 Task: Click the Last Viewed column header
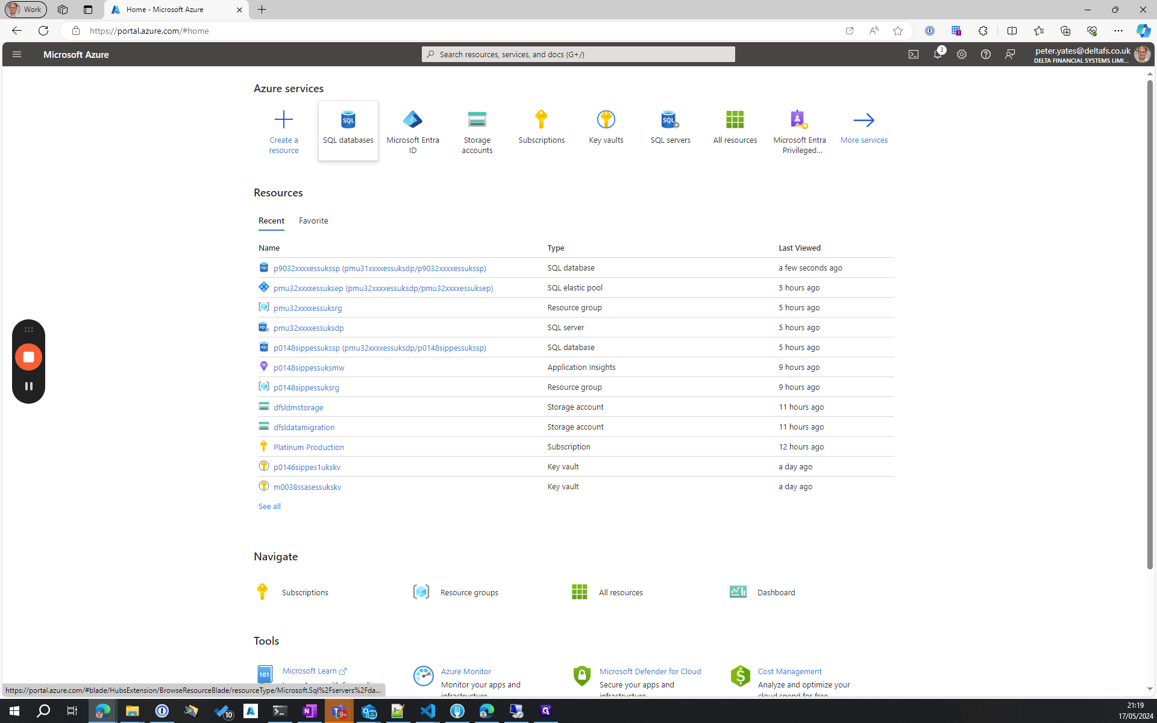[799, 248]
